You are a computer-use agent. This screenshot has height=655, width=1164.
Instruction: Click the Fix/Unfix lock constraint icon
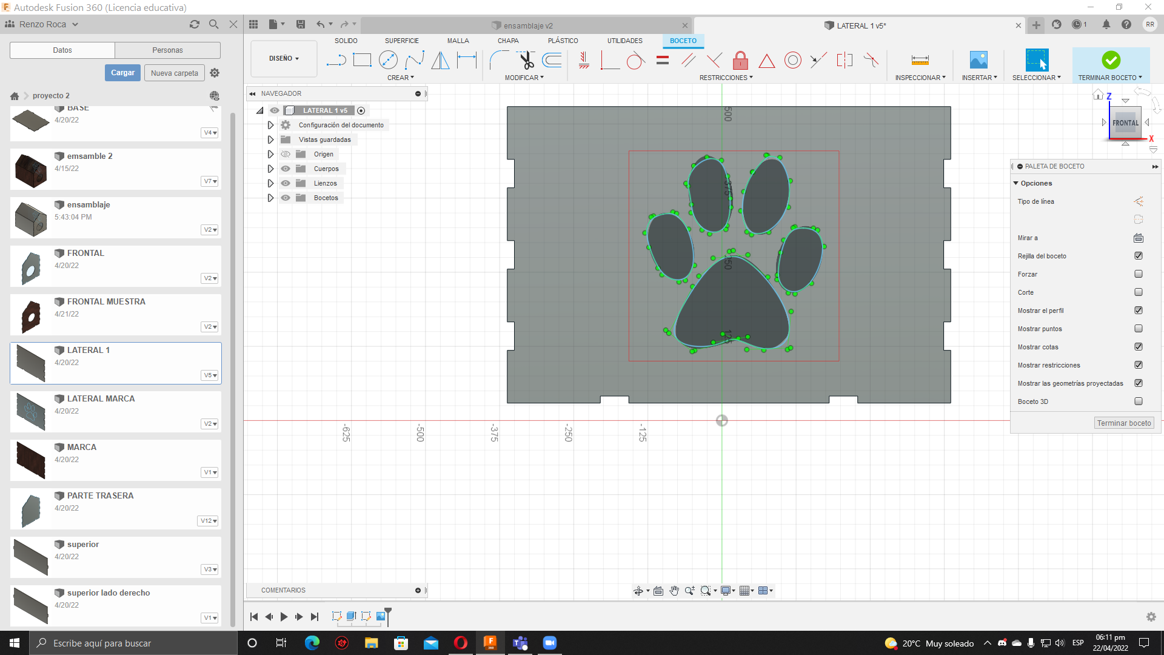740,60
